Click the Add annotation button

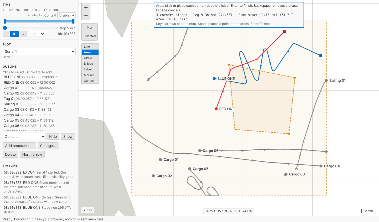click(x=19, y=146)
